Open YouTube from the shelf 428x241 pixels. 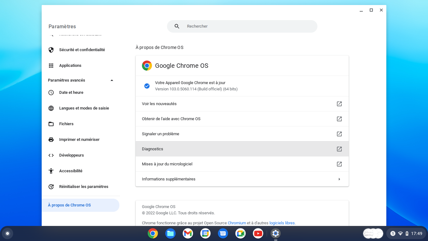[x=258, y=233]
